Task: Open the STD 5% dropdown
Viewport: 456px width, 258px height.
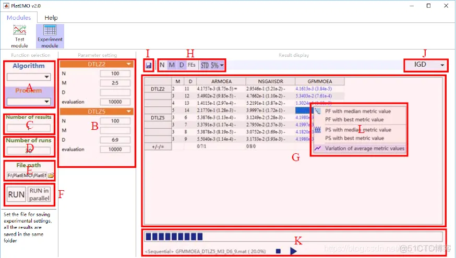Action: click(212, 65)
